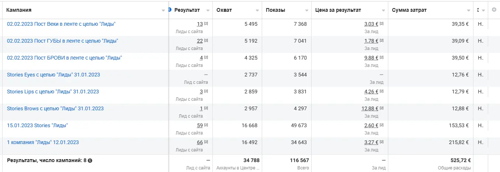Sort by the Сумма затрат column header

409,10
